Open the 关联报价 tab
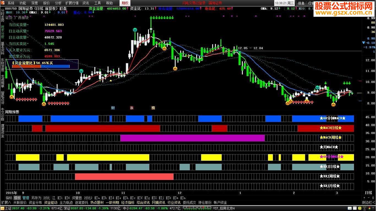 [20, 203]
